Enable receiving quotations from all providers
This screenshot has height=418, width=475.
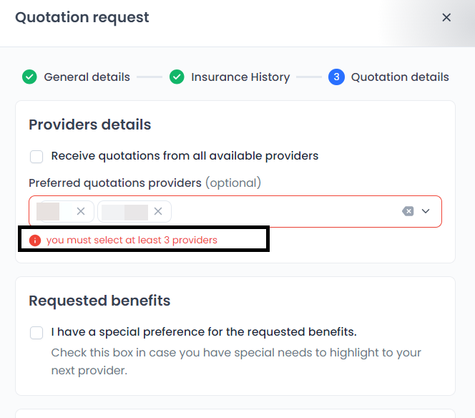pos(36,156)
